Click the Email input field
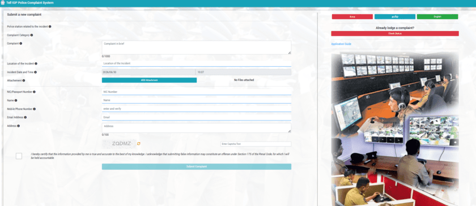This screenshot has width=476, height=206. pos(197,117)
